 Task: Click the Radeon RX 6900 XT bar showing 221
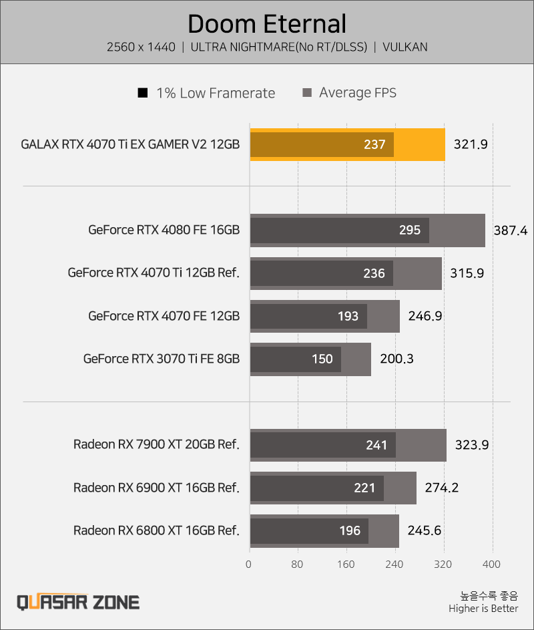pyautogui.click(x=317, y=488)
